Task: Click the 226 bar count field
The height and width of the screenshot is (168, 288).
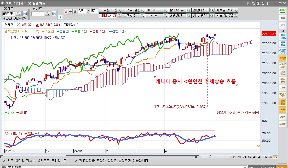Action: (82, 11)
